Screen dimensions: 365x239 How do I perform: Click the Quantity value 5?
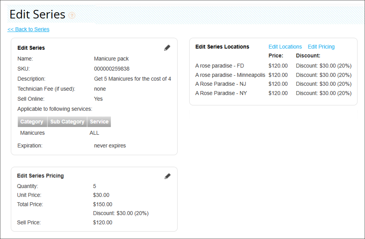[x=95, y=186]
